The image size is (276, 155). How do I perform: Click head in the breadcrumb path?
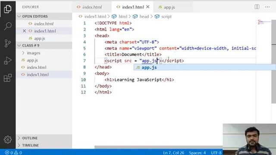[x=144, y=16]
